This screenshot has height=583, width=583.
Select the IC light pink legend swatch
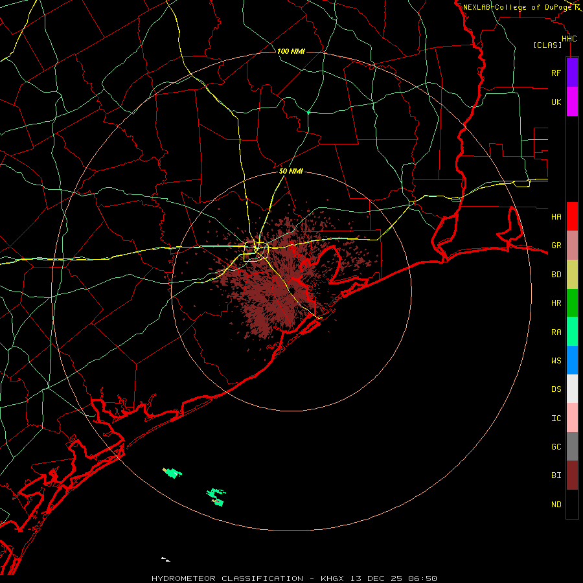tap(572, 418)
